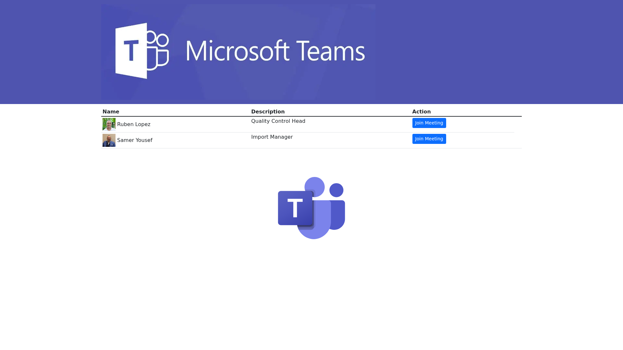The image size is (623, 350).
Task: Click the Action column header
Action: (421, 111)
